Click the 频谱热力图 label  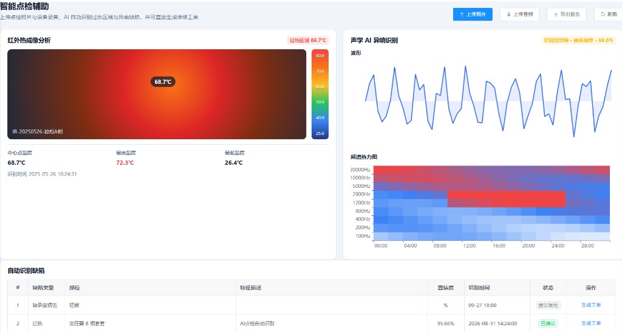click(364, 157)
